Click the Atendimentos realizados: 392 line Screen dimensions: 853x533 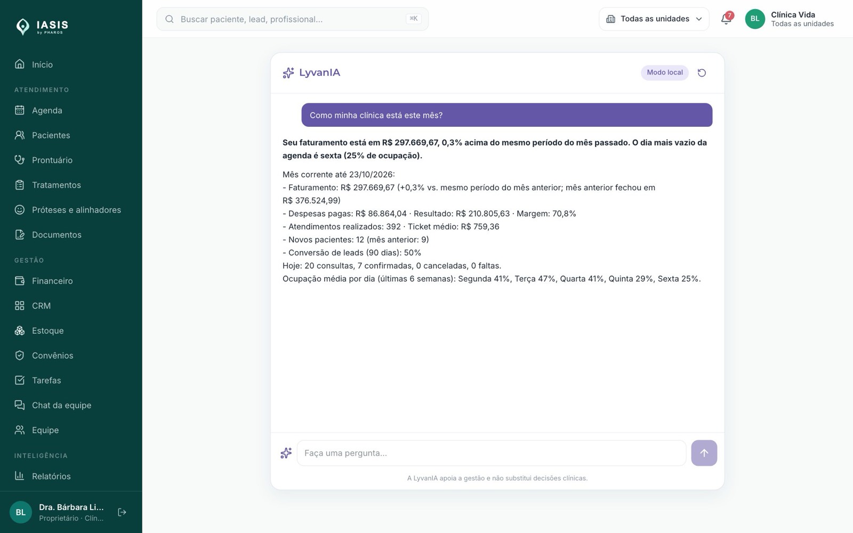(391, 227)
